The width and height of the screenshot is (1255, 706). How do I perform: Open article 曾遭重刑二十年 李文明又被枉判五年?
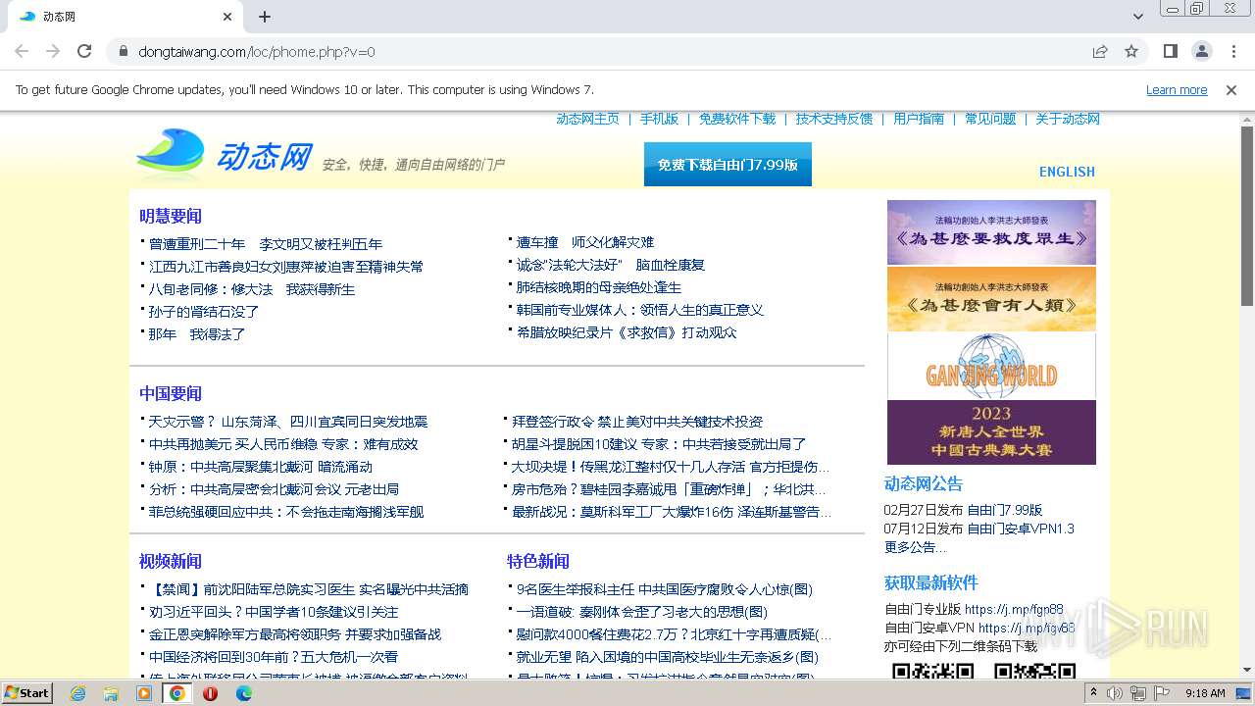(266, 244)
